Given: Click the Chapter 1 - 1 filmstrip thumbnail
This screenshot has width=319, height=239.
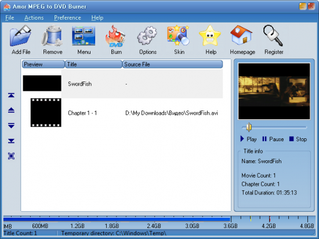Looking at the screenshot, I should [x=46, y=112].
